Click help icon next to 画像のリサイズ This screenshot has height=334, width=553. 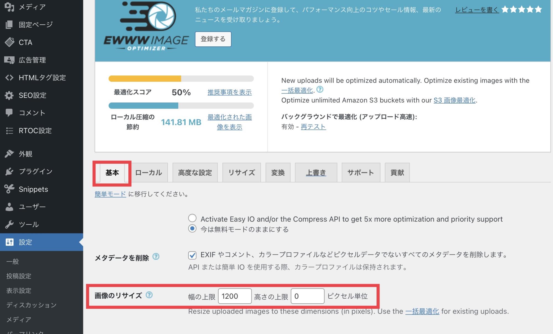tap(149, 295)
